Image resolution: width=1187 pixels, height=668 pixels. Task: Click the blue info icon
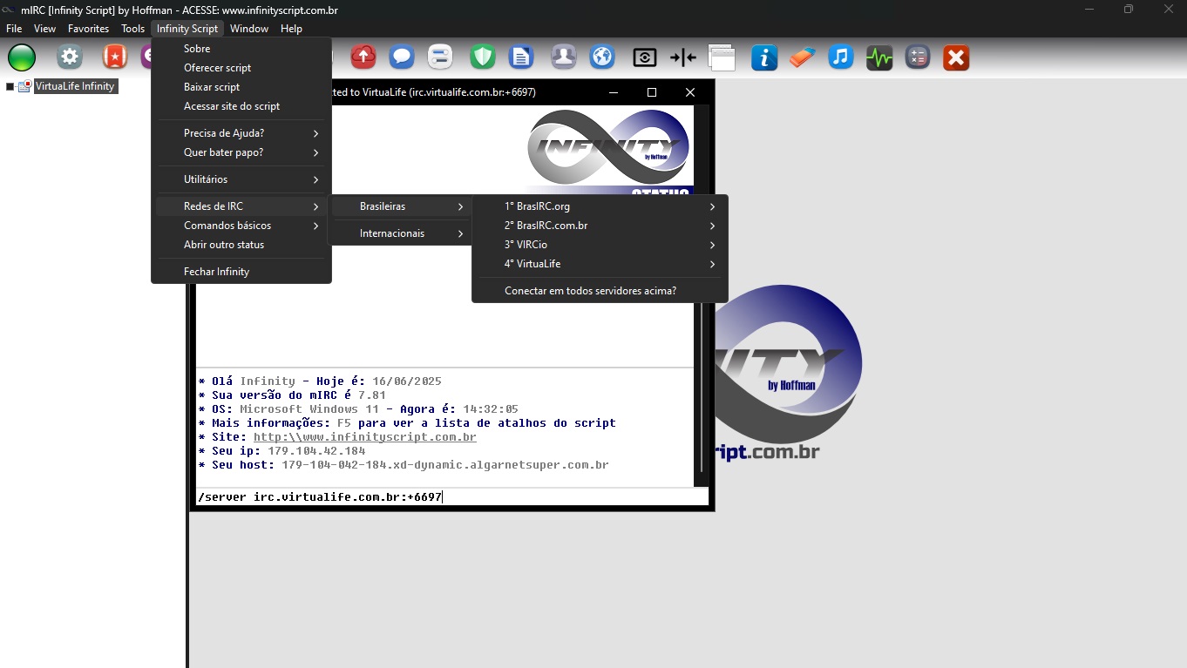click(764, 57)
